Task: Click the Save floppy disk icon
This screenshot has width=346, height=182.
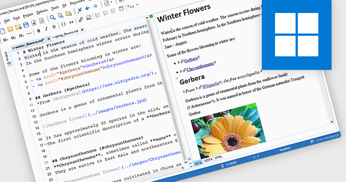Action: [x=26, y=25]
